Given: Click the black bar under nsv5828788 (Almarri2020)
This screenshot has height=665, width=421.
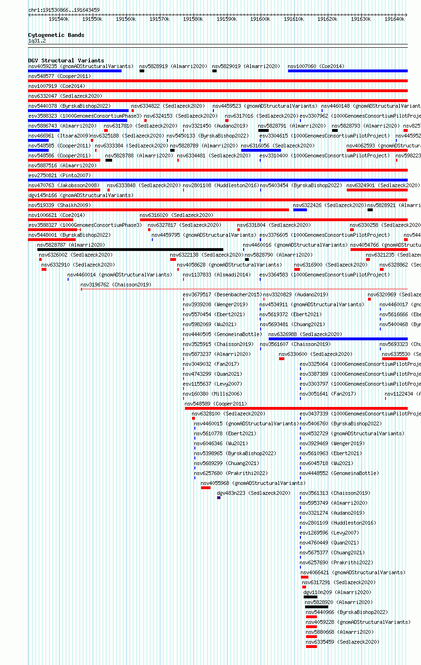Looking at the screenshot, I should click(109, 160).
